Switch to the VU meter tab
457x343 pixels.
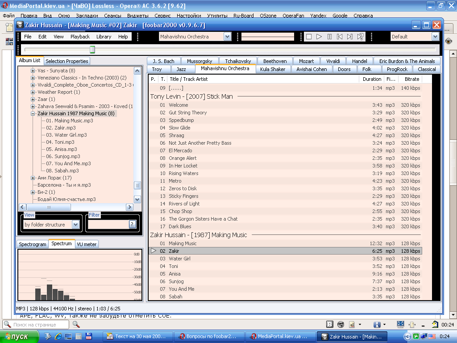point(87,244)
